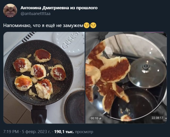Click the просмотр label
The image size is (170, 137).
(84, 132)
